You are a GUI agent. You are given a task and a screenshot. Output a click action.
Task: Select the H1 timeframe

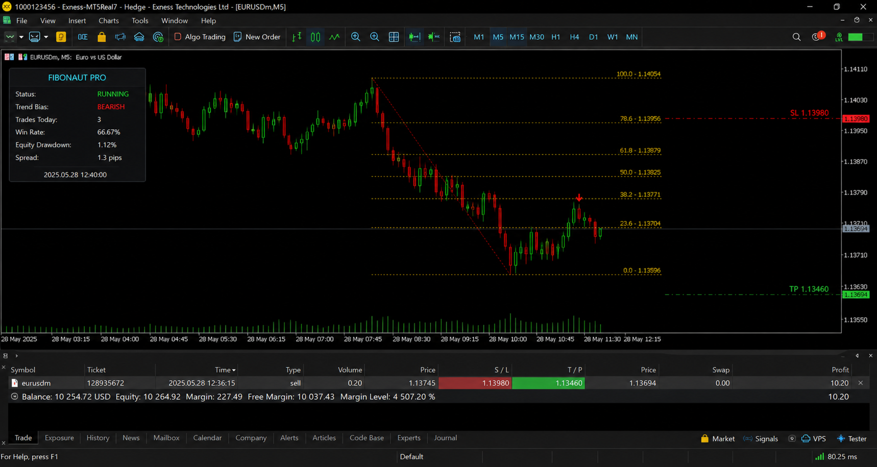tap(555, 37)
